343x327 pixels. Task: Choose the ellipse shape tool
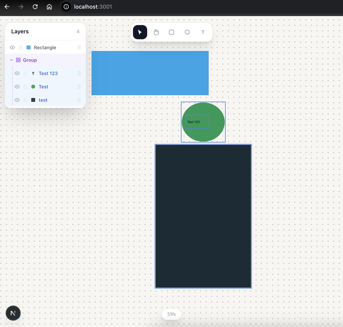point(187,32)
